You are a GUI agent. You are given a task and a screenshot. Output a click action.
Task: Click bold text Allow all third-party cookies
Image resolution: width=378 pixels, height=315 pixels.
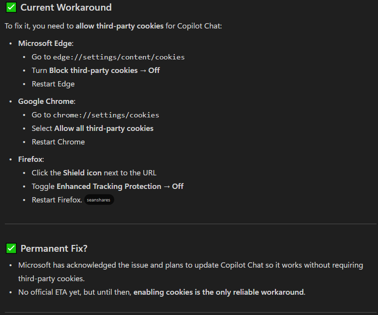[104, 129]
